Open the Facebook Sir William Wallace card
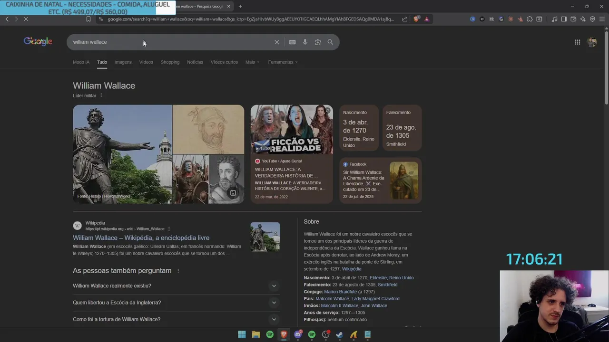 click(381, 180)
